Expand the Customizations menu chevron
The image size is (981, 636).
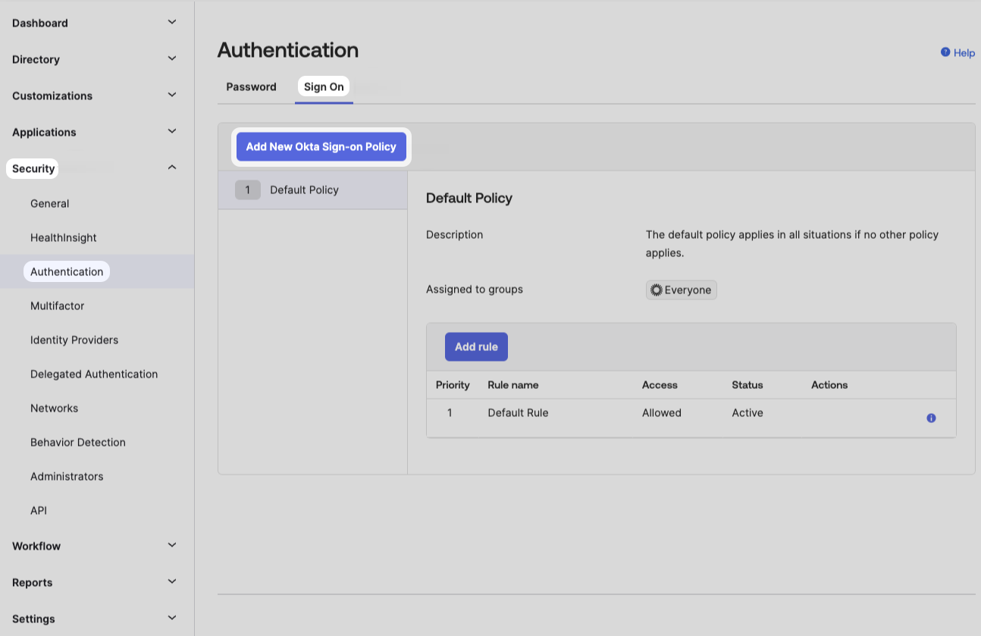[172, 95]
